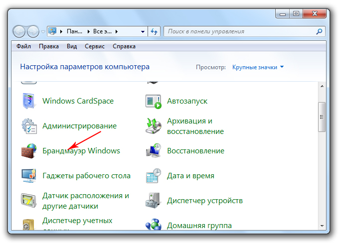Open Датчик расположения и другие датчики link
Screen dimensions: 340x243
coord(86,201)
